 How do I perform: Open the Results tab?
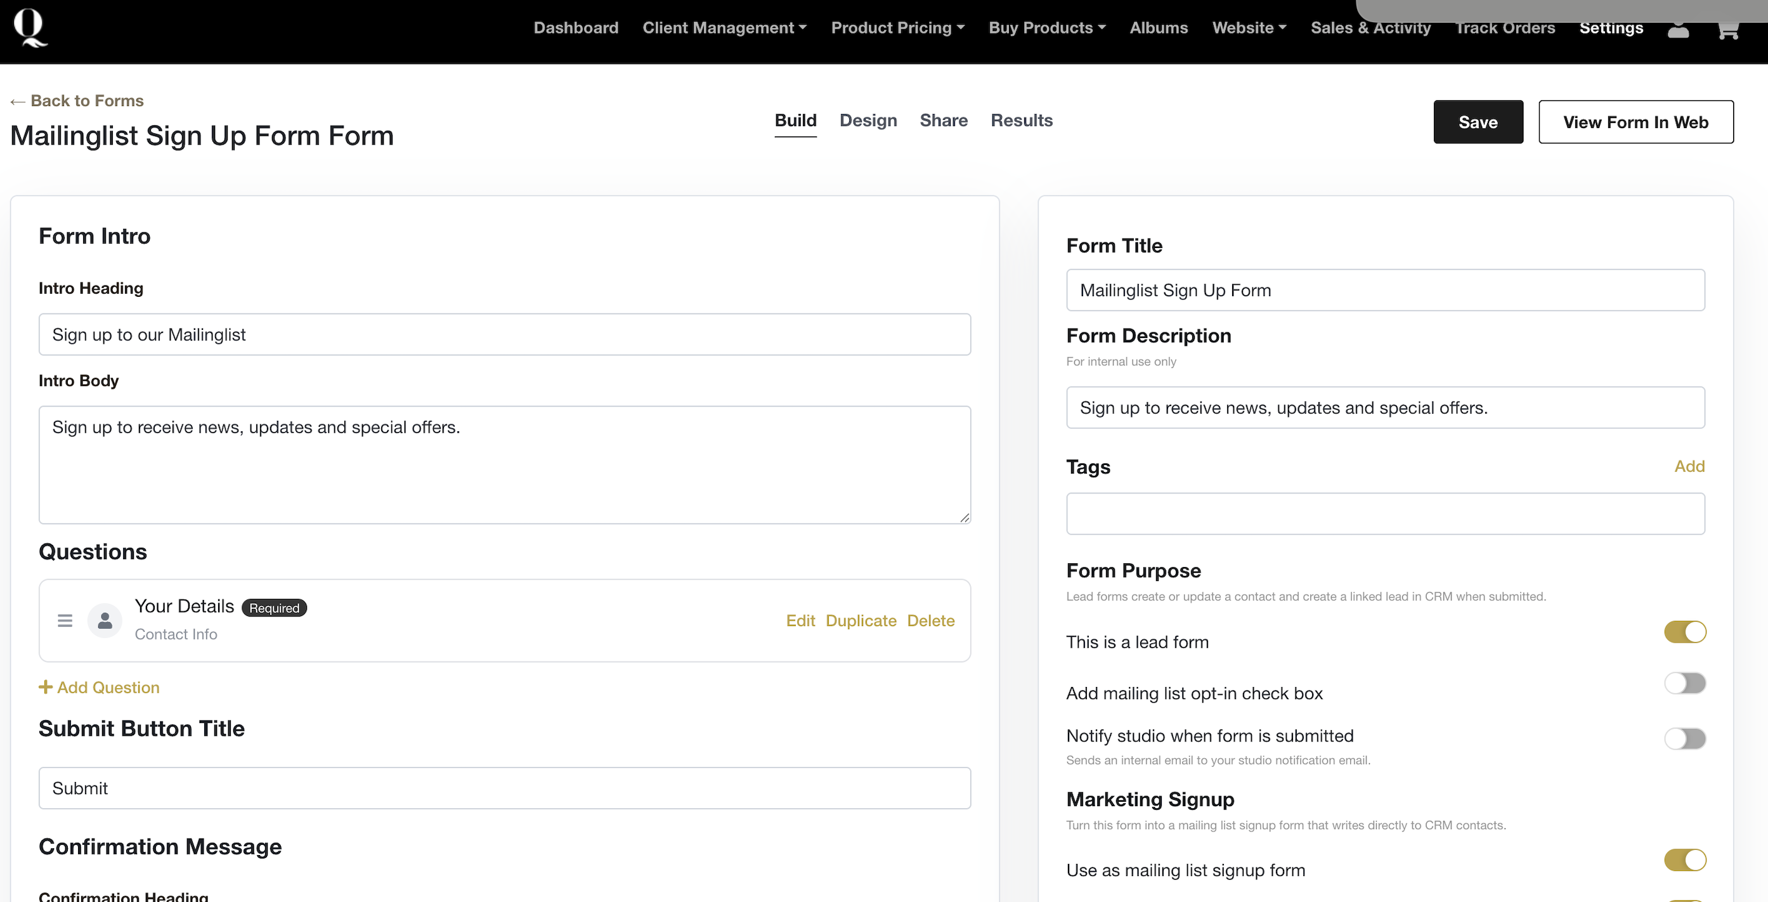tap(1020, 120)
